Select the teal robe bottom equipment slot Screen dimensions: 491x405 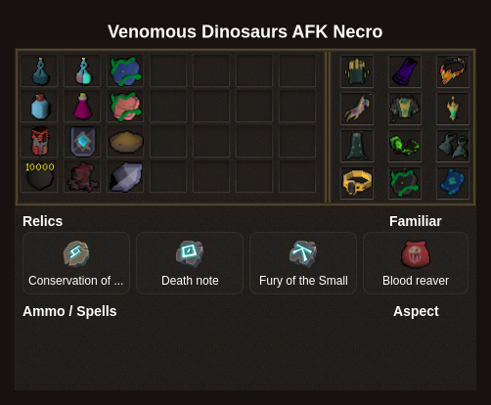pos(357,146)
